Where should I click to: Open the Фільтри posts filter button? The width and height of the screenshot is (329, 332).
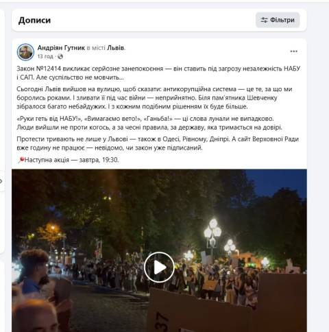coord(278,20)
